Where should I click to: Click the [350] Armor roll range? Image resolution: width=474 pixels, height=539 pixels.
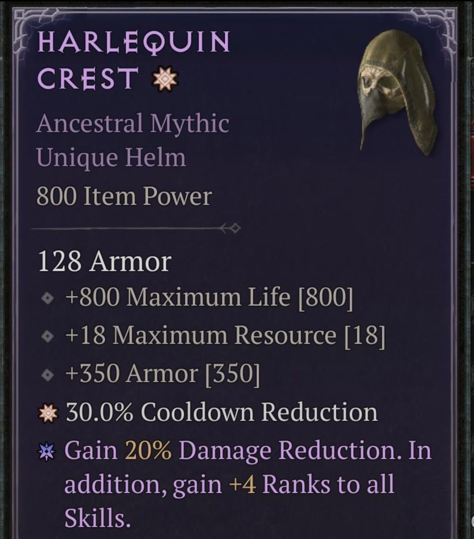click(232, 374)
